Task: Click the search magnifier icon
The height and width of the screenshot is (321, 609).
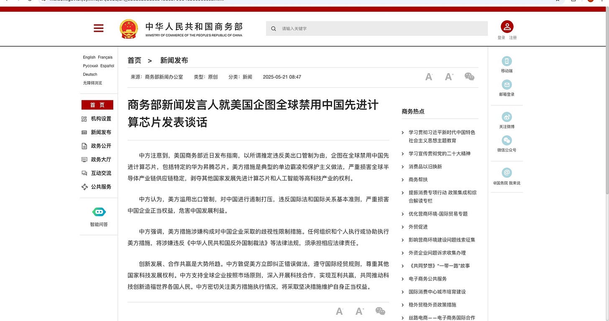Action: (x=274, y=28)
